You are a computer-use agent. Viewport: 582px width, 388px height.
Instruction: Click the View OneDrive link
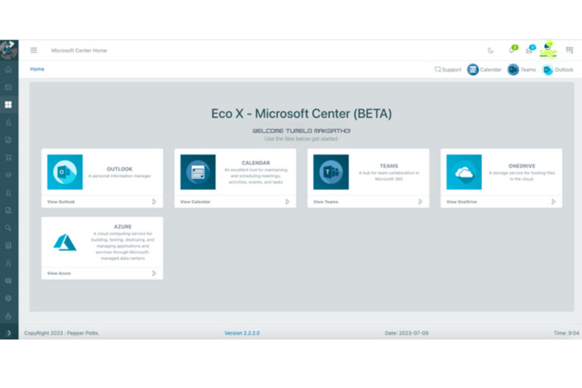coord(462,202)
